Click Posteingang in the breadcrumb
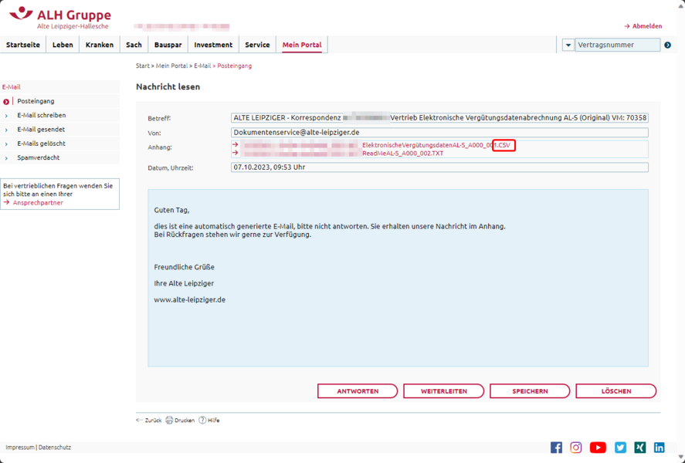 click(x=235, y=66)
